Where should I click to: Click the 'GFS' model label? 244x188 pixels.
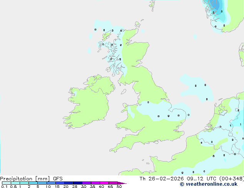(x=58, y=179)
